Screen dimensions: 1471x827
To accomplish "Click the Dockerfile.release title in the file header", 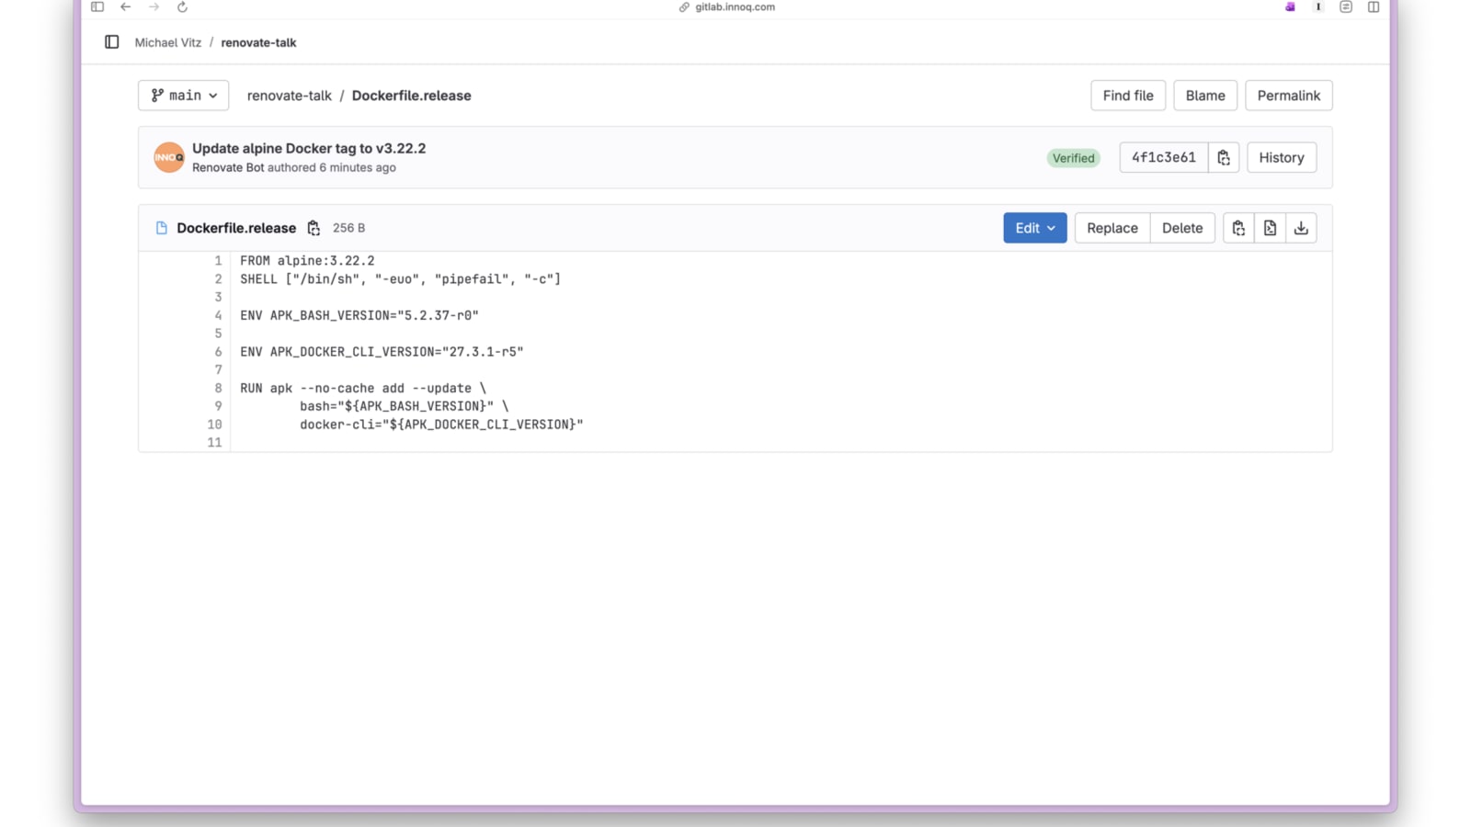I will point(236,228).
